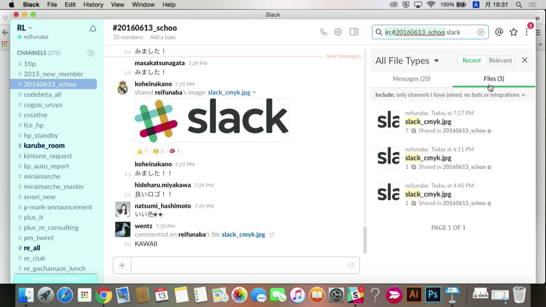Click the message list scrollbar

click(365, 240)
